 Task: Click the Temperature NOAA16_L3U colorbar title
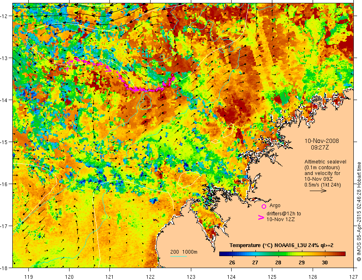281,245
